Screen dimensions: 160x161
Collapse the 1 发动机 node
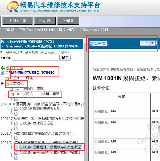[x=2, y=83]
